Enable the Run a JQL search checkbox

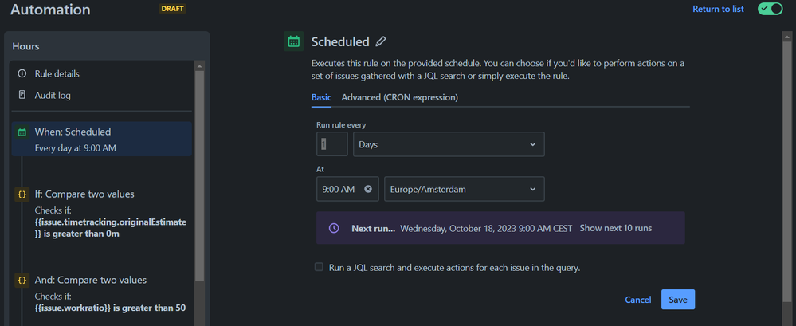click(x=319, y=267)
